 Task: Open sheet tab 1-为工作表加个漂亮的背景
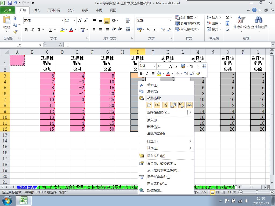[x=61, y=187]
